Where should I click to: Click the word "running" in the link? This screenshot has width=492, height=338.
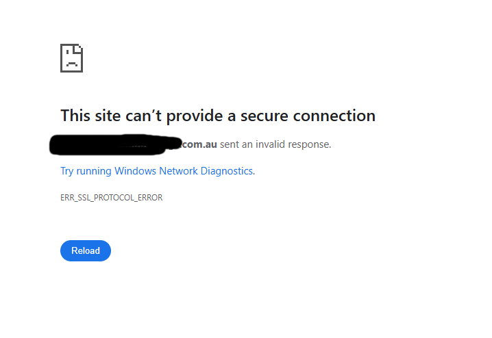[94, 171]
